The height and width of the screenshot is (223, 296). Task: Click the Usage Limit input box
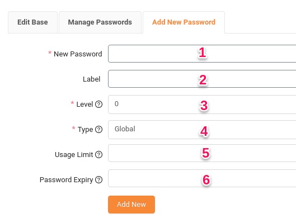point(202,153)
